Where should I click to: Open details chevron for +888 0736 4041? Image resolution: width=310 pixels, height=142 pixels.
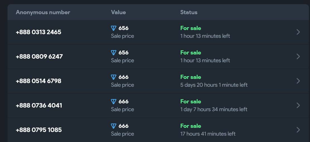(x=298, y=105)
